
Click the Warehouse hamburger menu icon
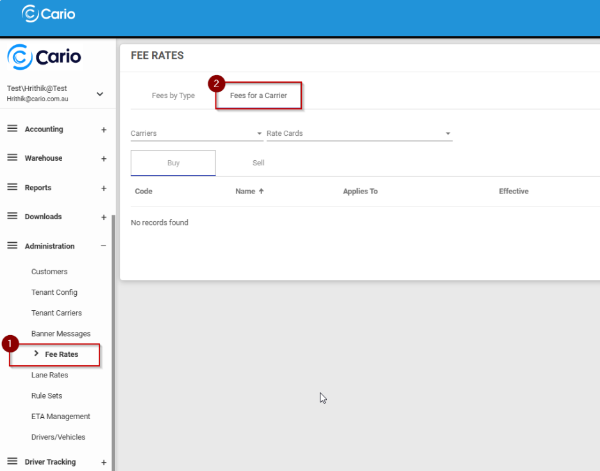(x=12, y=158)
